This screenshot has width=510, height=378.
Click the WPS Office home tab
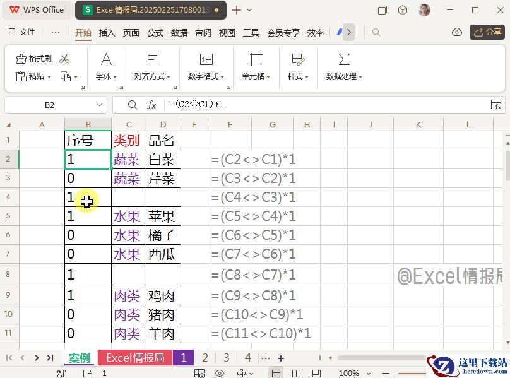(37, 10)
